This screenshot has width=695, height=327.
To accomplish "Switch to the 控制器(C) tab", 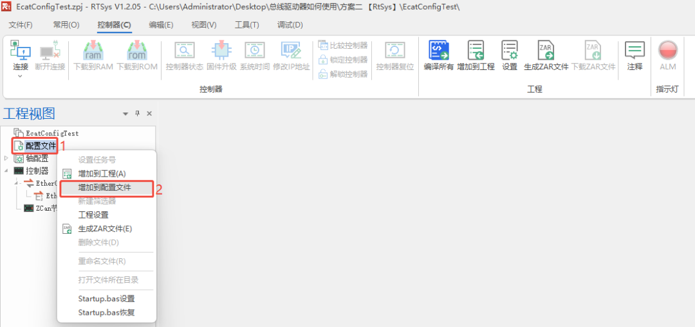I will tap(114, 25).
